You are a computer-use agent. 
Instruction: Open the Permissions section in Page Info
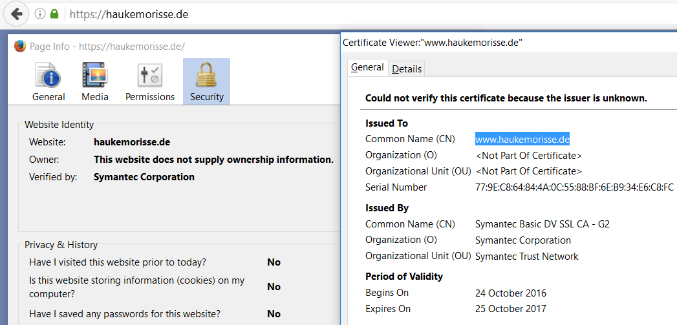pos(150,82)
